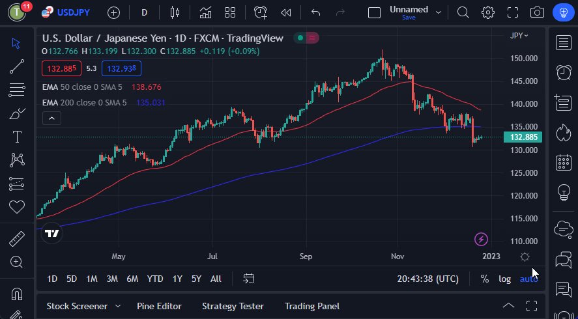The image size is (578, 319).
Task: Expand the Stock Screener dropdown arrow
Action: [x=118, y=306]
